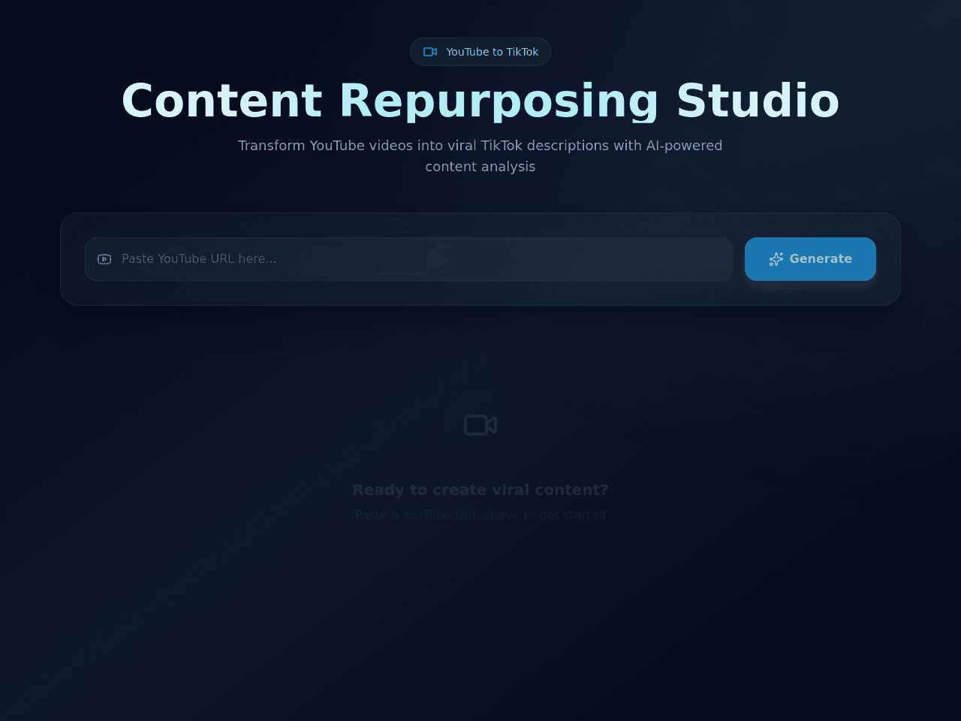Click the Paste YouTube URL input field
This screenshot has height=721, width=961.
(408, 259)
